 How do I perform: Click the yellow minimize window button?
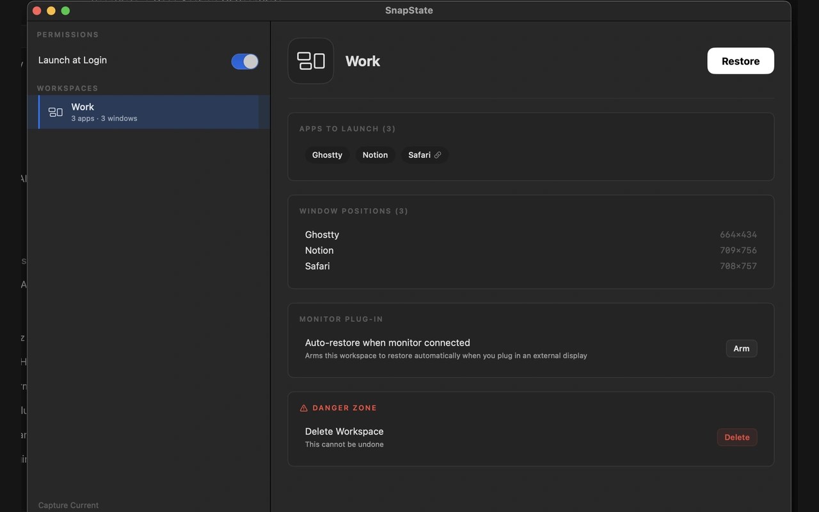click(x=51, y=10)
